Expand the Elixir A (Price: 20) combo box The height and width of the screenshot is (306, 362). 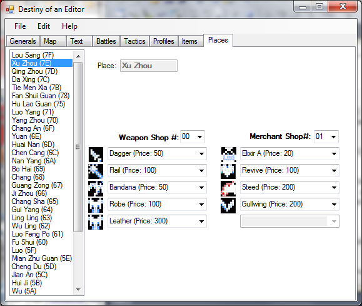point(334,154)
